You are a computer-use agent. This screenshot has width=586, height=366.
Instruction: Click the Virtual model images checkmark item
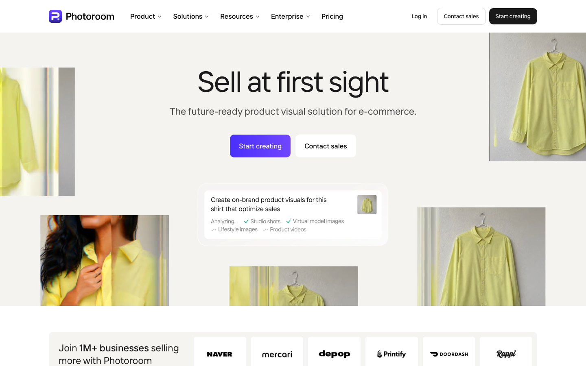click(x=315, y=221)
